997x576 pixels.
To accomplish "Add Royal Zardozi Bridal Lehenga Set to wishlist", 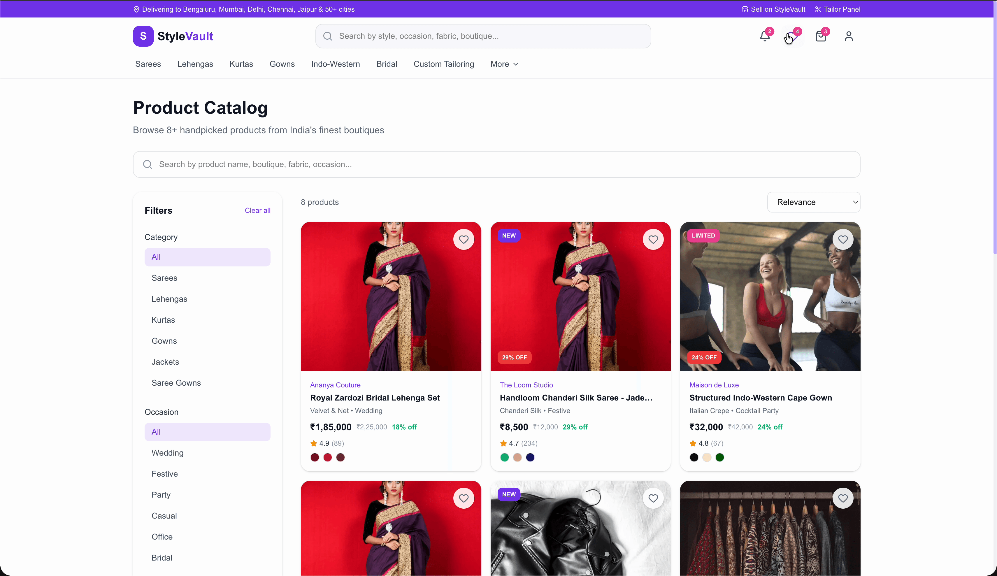I will tap(463, 239).
